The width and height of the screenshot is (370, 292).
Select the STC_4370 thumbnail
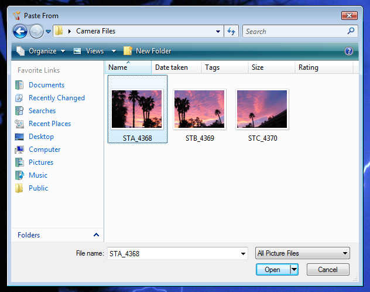pos(262,109)
